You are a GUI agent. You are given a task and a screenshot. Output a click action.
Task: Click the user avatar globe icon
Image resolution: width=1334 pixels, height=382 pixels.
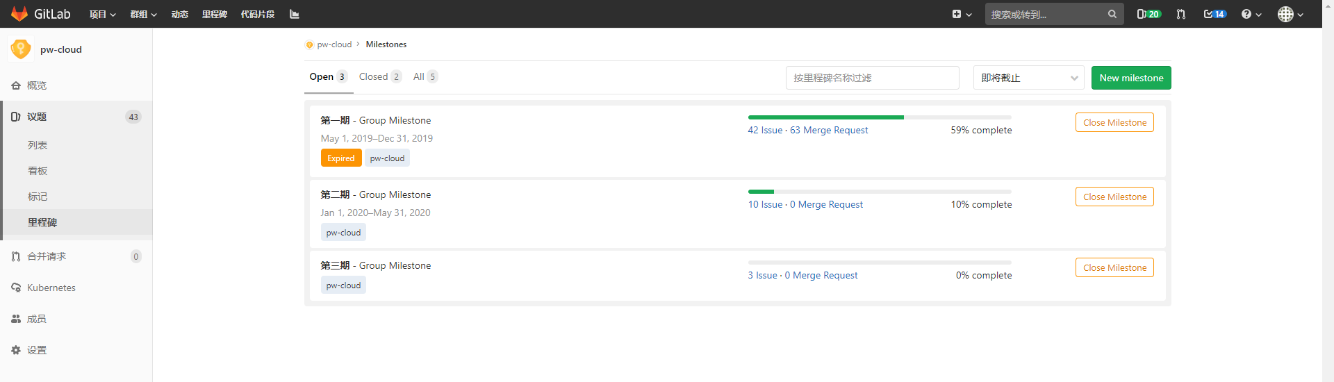coord(1285,14)
